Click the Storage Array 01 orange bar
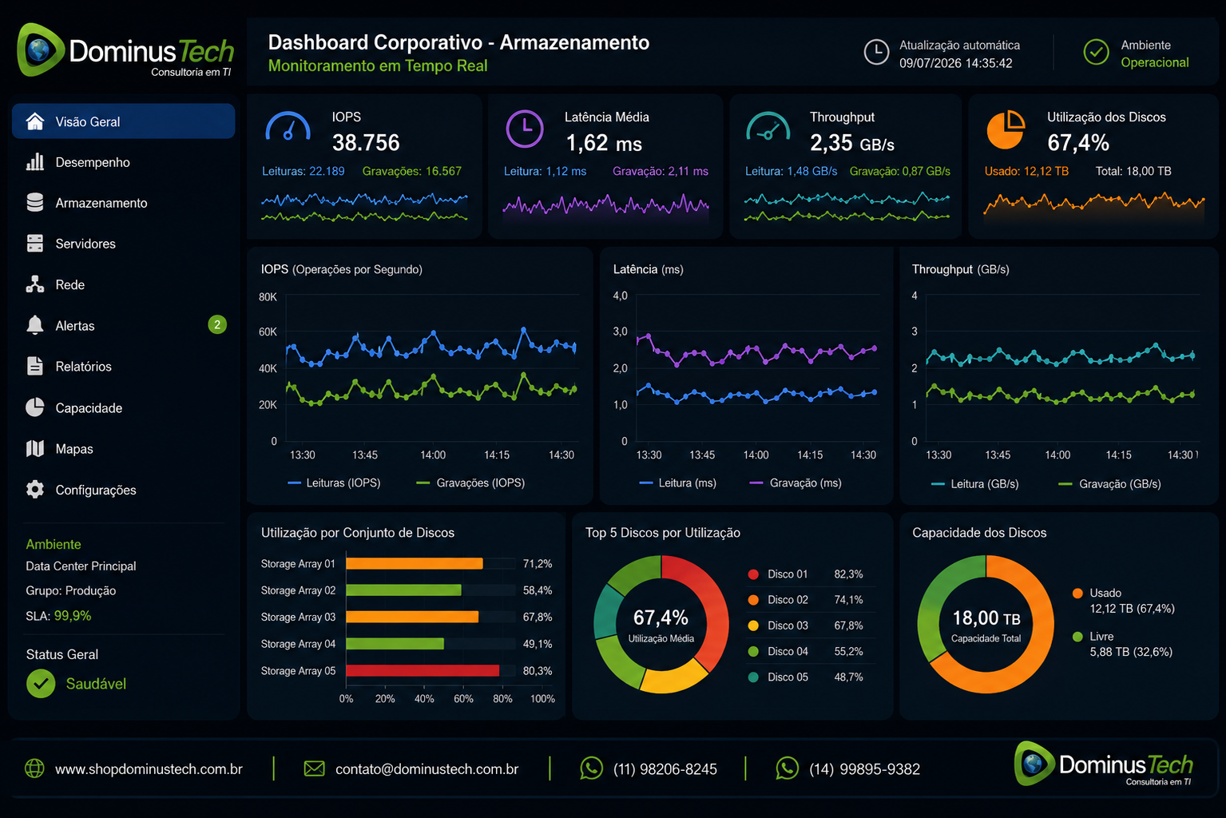Viewport: 1226px width, 818px height. [415, 563]
